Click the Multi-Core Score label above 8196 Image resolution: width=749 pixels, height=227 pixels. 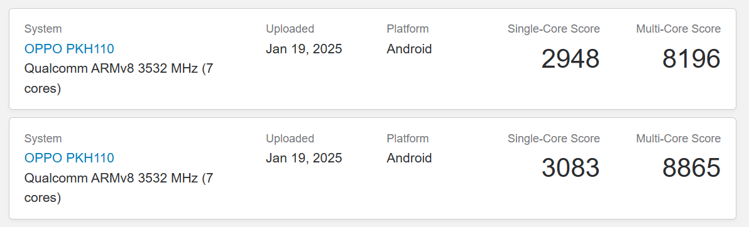(x=678, y=29)
